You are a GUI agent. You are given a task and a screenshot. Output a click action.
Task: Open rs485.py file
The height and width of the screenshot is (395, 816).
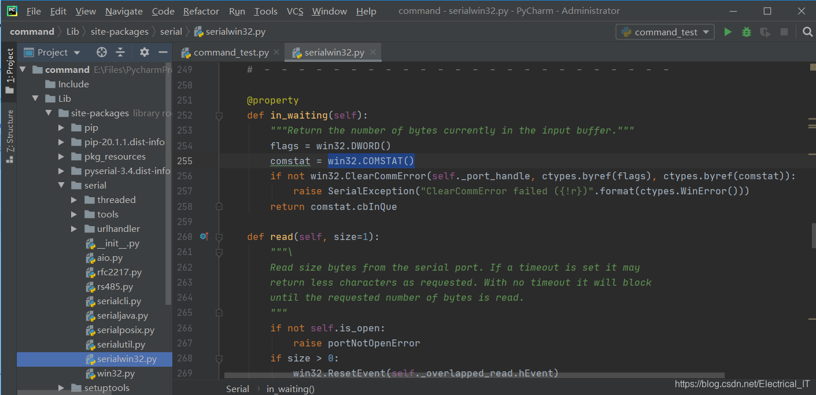coord(115,287)
